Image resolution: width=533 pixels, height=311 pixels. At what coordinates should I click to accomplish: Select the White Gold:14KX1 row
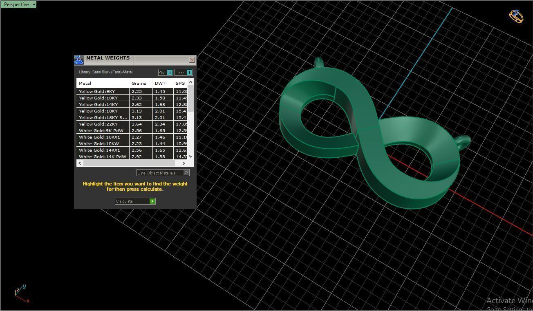(132, 150)
